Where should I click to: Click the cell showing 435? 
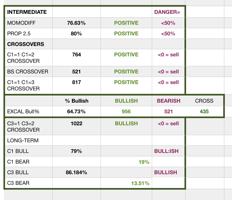click(x=204, y=112)
